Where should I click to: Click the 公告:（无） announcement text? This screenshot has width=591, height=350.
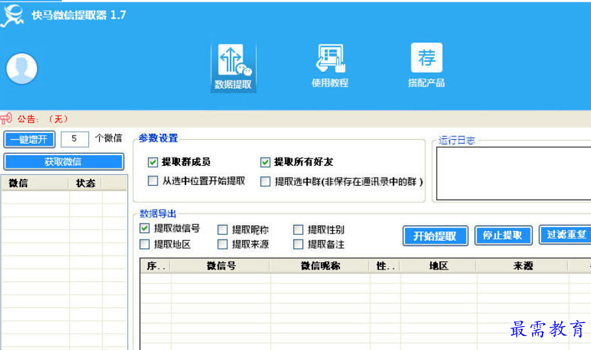[x=43, y=119]
